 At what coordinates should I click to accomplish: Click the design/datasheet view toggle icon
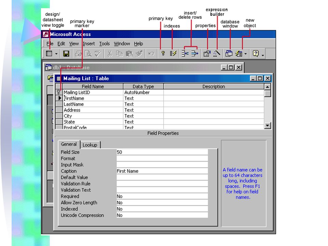[x=49, y=54]
